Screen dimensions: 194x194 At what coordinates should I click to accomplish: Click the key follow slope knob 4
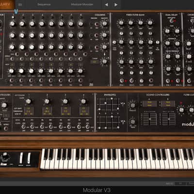point(83,101)
